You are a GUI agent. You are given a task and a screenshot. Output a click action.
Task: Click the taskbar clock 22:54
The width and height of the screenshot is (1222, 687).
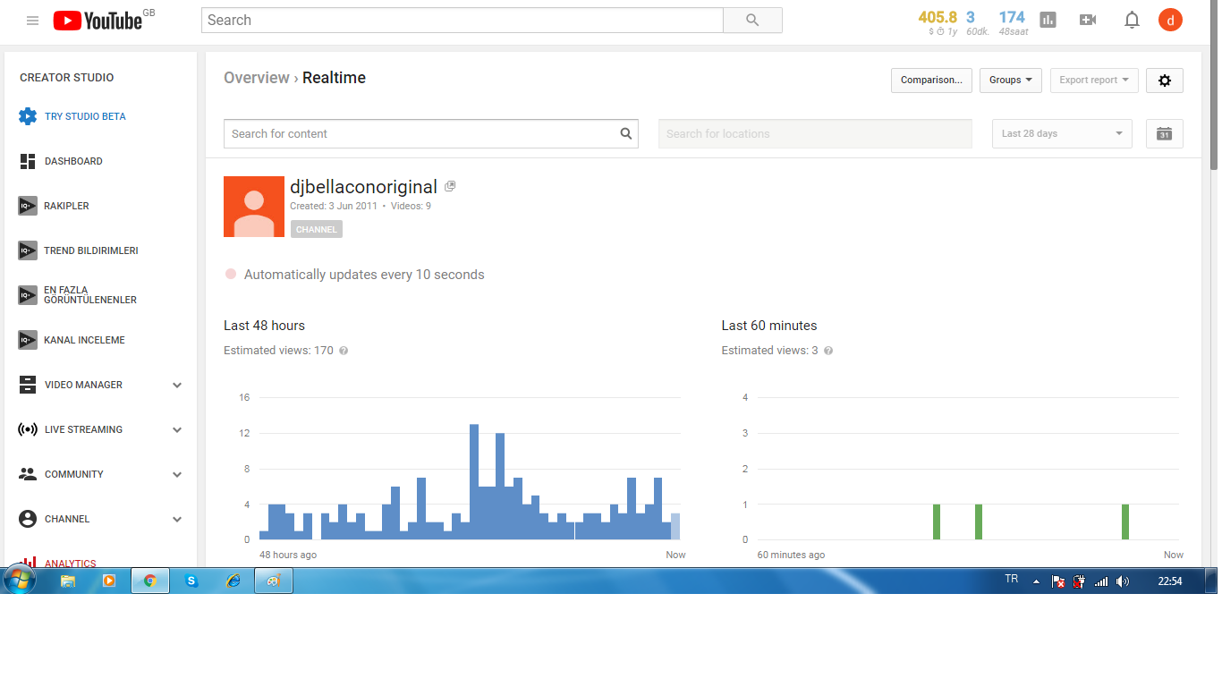coord(1170,581)
